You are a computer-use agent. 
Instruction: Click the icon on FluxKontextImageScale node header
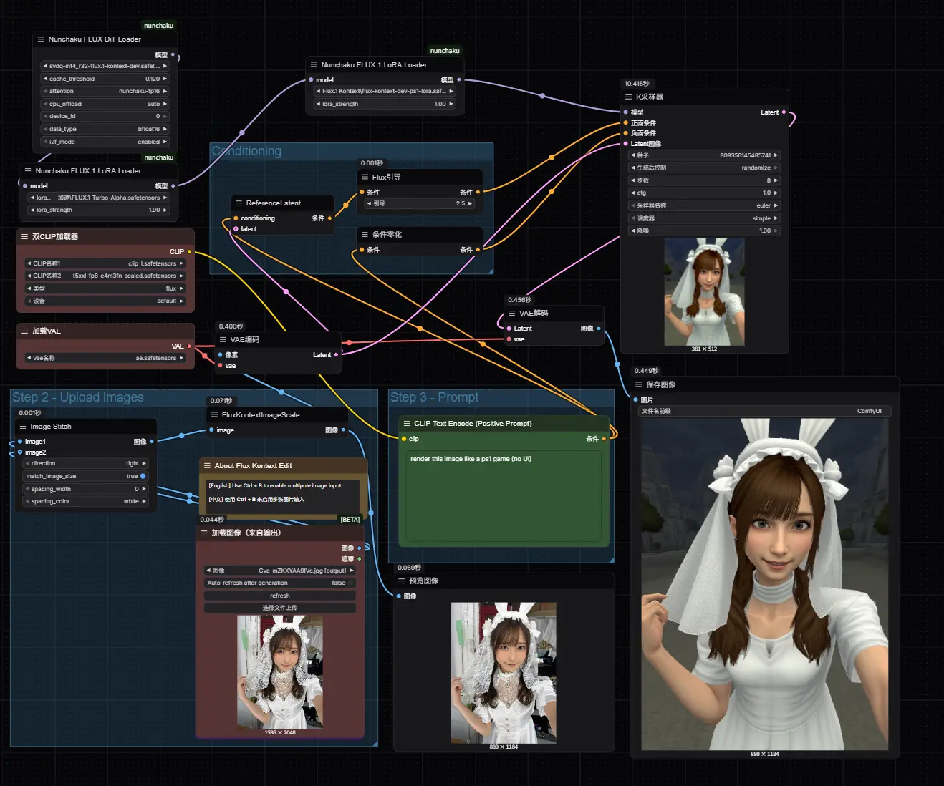[214, 415]
